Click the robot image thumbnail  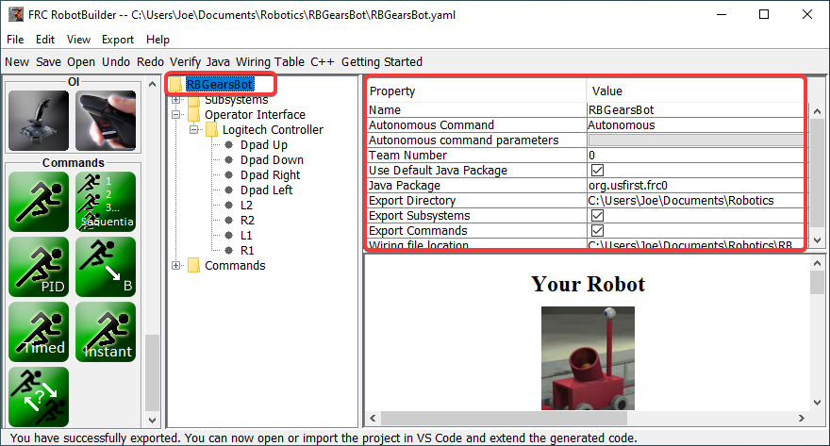[588, 358]
